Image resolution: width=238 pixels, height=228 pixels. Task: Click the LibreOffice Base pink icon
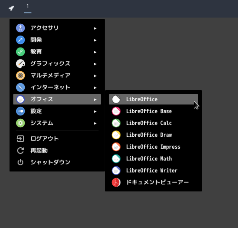[116, 111]
